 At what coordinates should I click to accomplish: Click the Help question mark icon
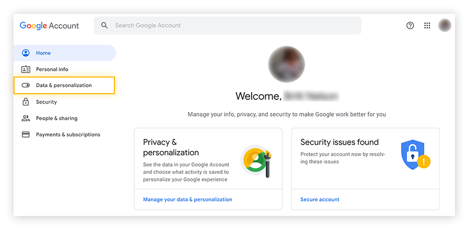[410, 26]
